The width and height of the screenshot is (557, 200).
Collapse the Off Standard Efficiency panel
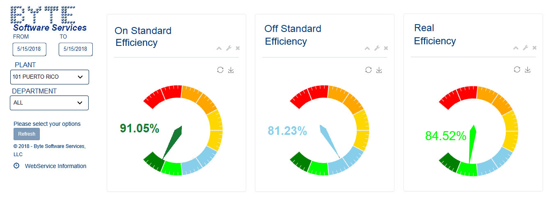click(367, 48)
